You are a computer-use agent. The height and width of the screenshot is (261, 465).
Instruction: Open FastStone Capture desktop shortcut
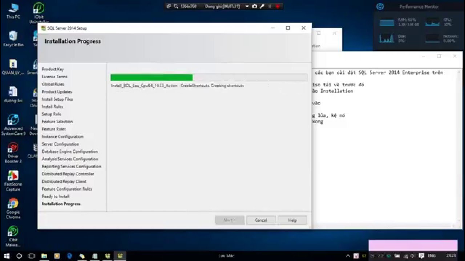pyautogui.click(x=13, y=181)
